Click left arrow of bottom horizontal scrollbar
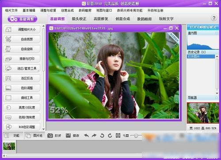Screen dimensions: 221x160 (4, 156)
